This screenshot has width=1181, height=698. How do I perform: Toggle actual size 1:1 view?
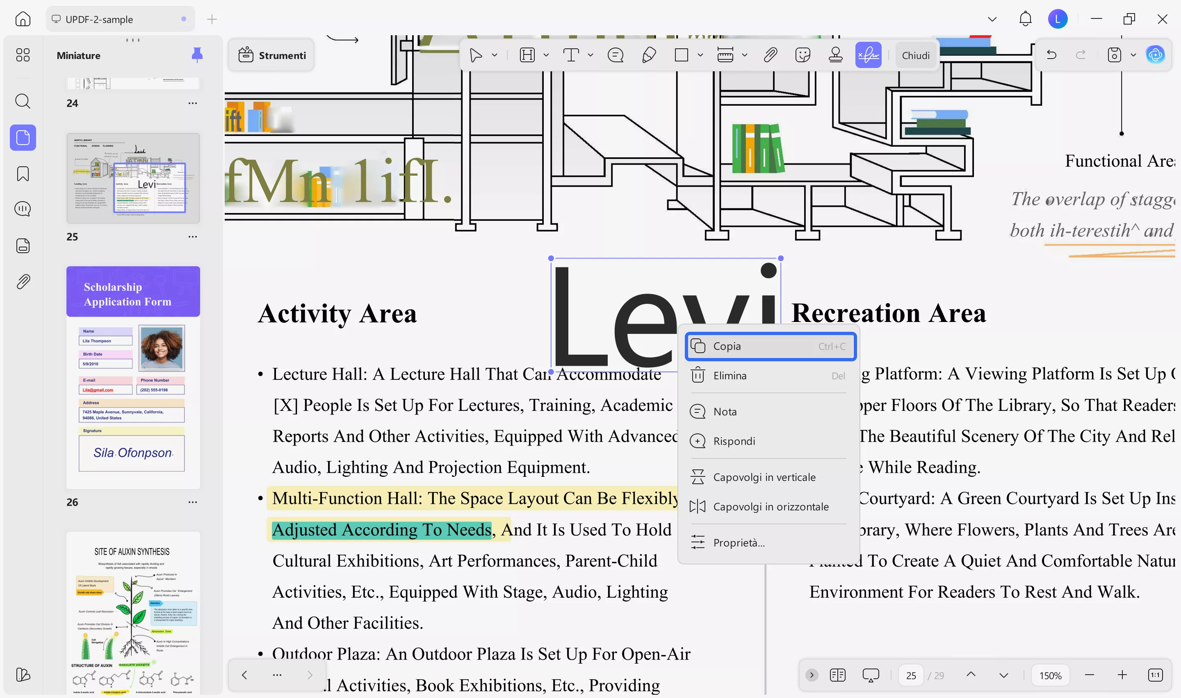[x=1155, y=675]
